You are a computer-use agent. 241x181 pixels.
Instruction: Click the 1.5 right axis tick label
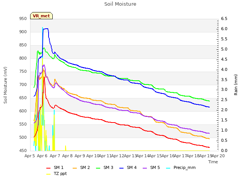click(x=224, y=120)
